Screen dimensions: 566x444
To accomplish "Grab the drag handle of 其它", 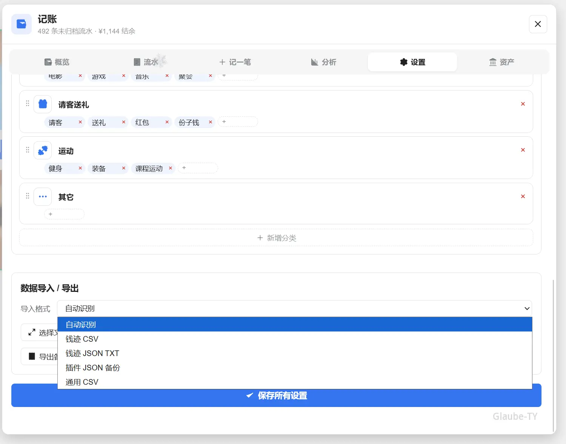I will pos(28,196).
